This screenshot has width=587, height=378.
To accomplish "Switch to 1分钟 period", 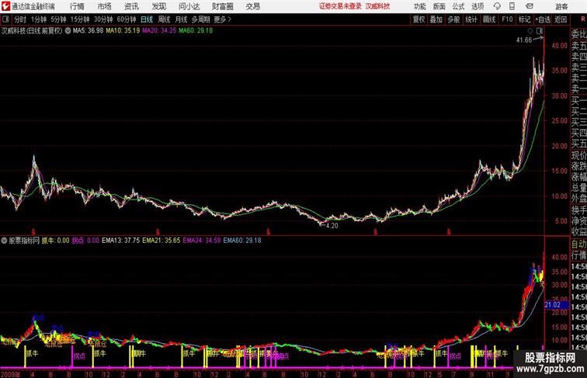I will [x=39, y=19].
